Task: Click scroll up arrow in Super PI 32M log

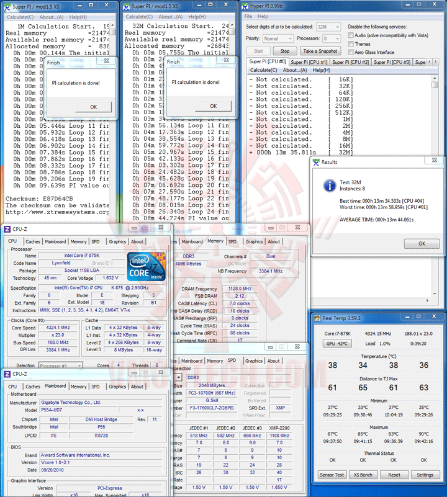Action: pyautogui.click(x=232, y=24)
